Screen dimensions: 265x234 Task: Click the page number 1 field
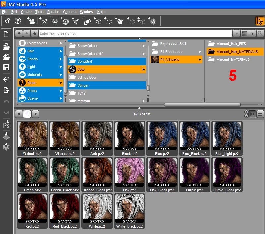point(27,114)
